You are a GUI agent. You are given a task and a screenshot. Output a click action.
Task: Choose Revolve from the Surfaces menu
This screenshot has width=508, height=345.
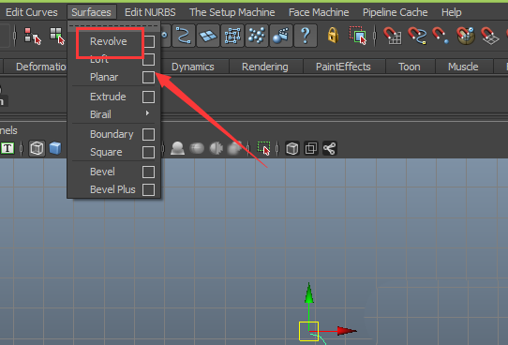(x=108, y=41)
